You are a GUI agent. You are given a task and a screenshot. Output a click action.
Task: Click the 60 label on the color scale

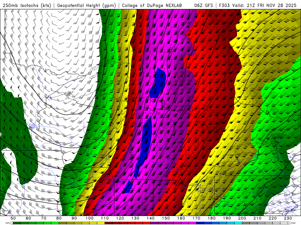pyautogui.click(x=29, y=218)
